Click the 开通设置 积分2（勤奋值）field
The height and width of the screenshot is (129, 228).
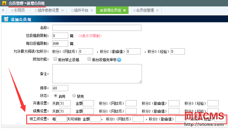[x=174, y=103]
